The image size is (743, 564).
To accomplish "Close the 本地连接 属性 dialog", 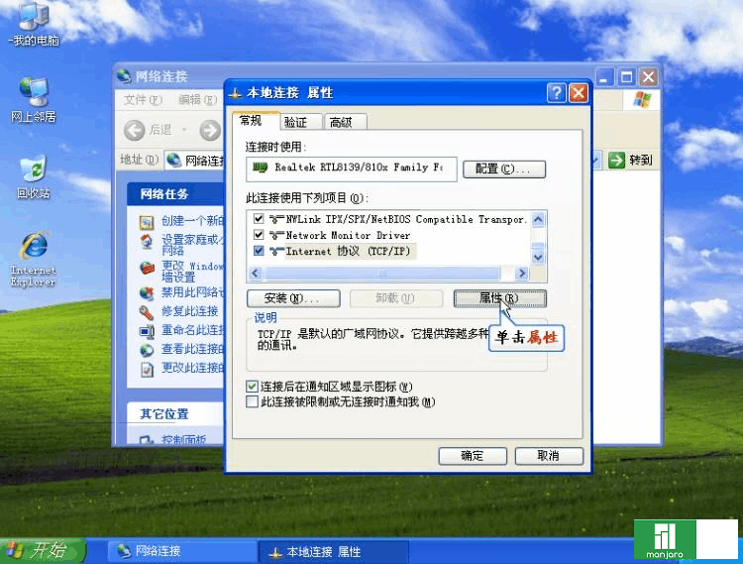I will coord(579,93).
